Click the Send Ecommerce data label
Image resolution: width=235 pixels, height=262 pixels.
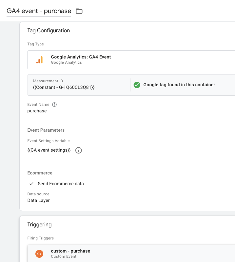coord(61,184)
